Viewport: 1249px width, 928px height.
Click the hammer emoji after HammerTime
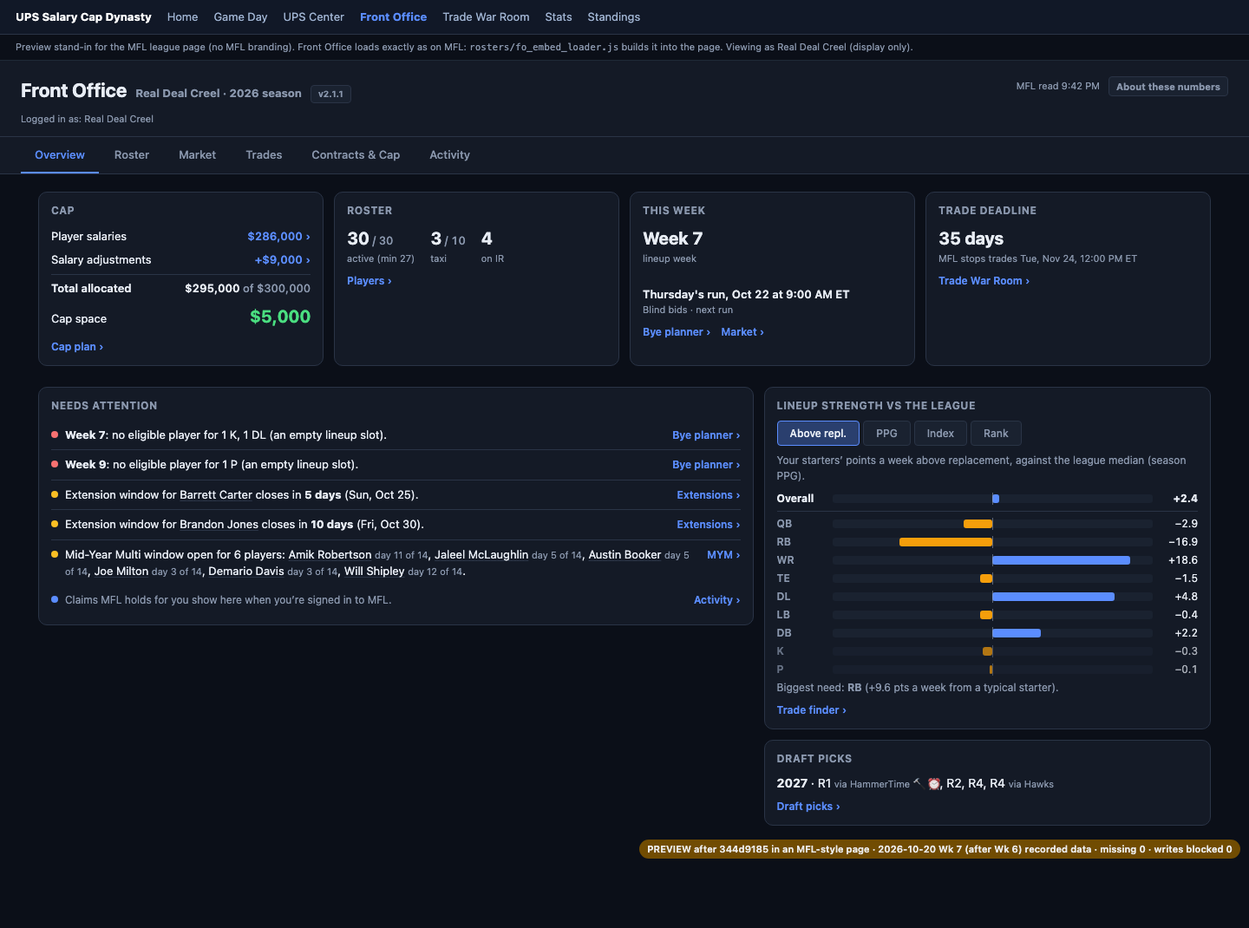[917, 782]
